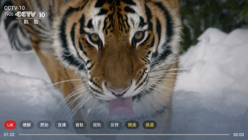248x140 pixels.
Task: Tap the 反转 reverse button
Action: (115, 125)
